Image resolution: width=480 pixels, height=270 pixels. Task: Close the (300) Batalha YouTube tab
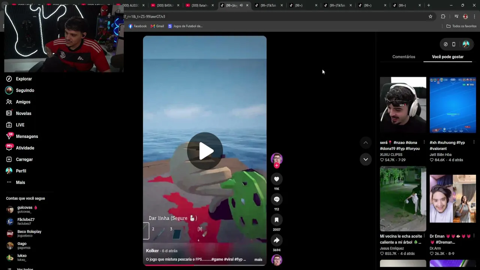click(213, 5)
